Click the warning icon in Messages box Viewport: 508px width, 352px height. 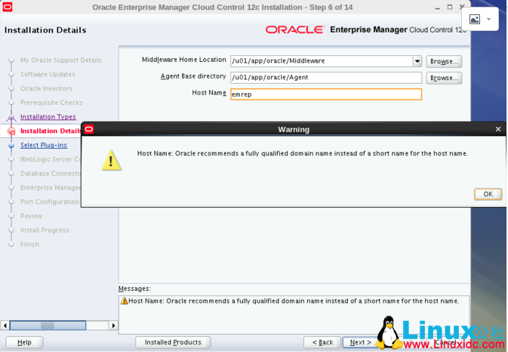[x=124, y=301]
